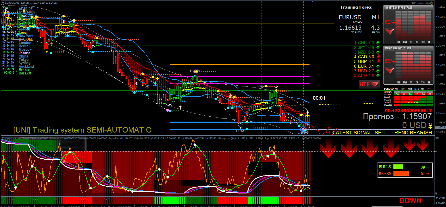Click the 82% red down arrow in Money Box Type 1
The height and width of the screenshot is (207, 446).
[x=390, y=32]
